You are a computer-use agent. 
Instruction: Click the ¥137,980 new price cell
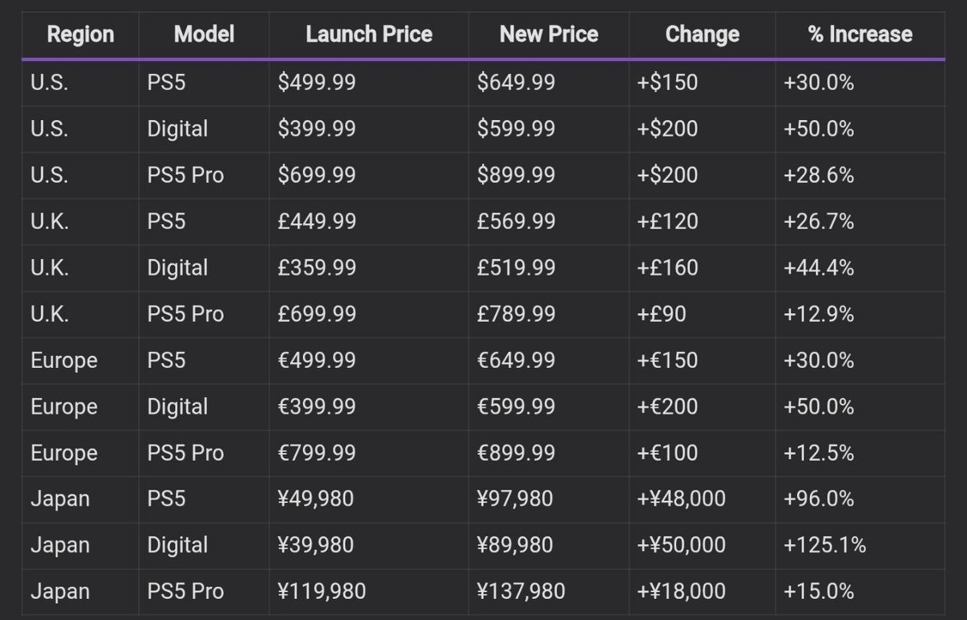pos(521,592)
